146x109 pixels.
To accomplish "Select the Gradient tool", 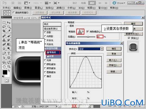I will [x=9, y=44].
